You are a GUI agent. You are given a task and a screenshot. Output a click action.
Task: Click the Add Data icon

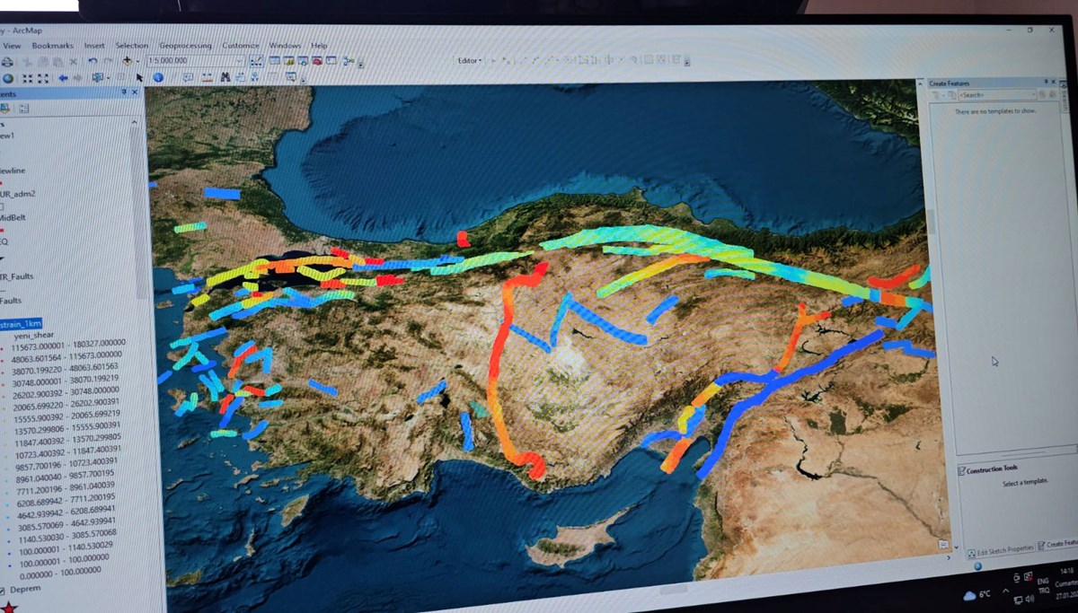[127, 61]
